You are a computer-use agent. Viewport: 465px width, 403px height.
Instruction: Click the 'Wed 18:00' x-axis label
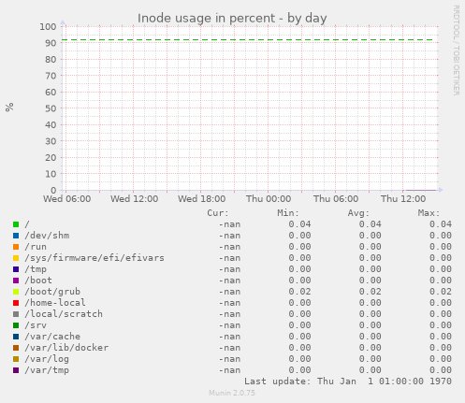(x=201, y=199)
